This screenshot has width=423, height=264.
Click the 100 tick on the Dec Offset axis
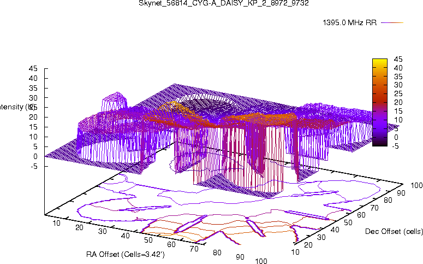tap(416, 185)
